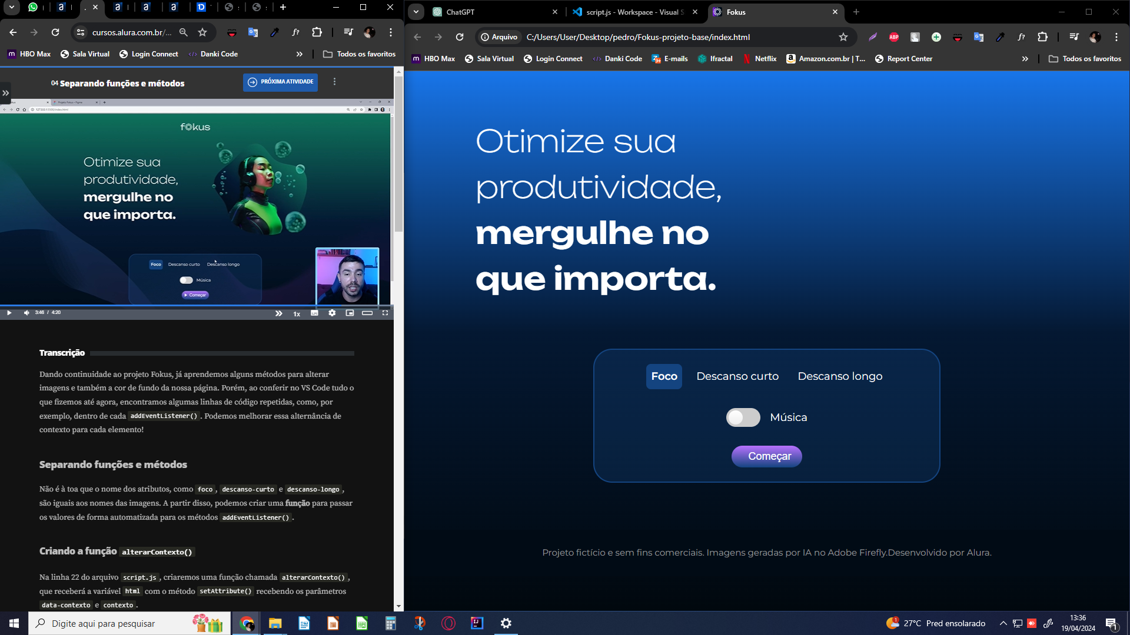1130x635 pixels.
Task: Open AdBlock Plus extension icon
Action: 894,37
